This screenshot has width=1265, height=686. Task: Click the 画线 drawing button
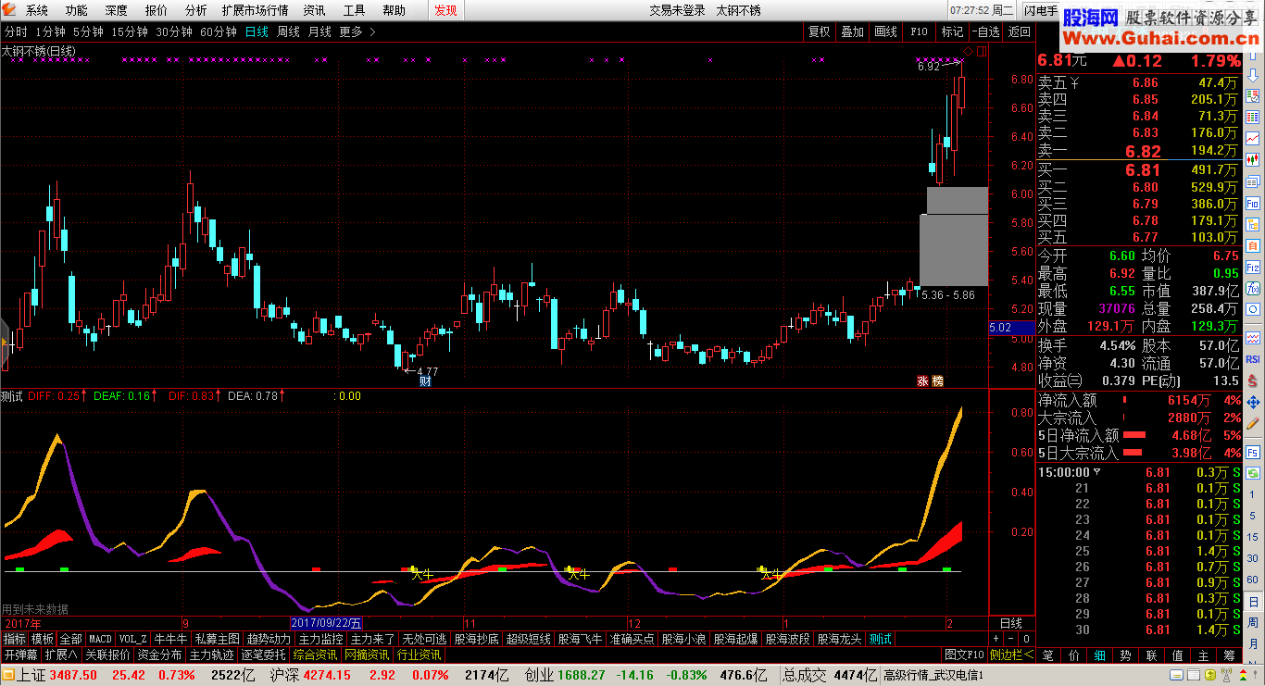886,31
